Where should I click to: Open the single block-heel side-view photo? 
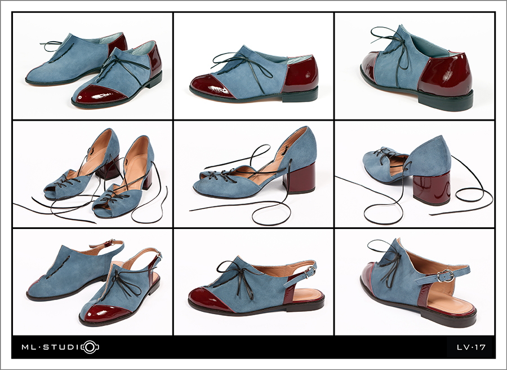pos(253,174)
